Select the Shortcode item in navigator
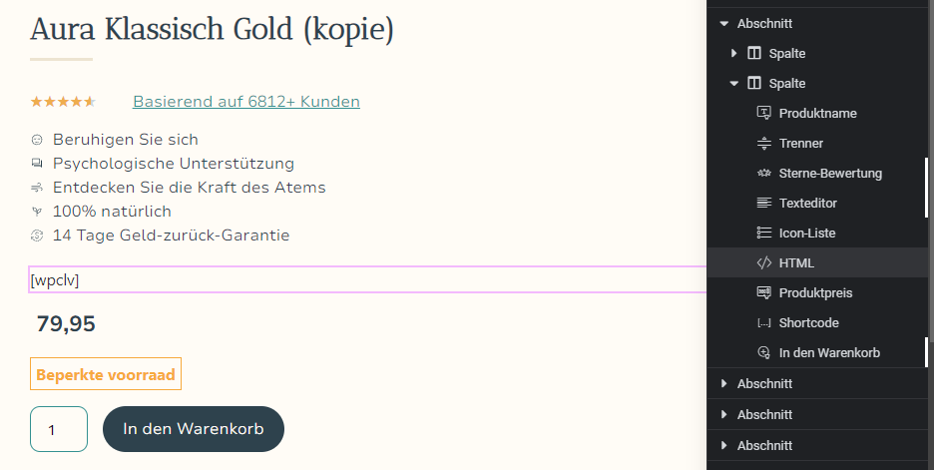The image size is (934, 470). pos(808,322)
